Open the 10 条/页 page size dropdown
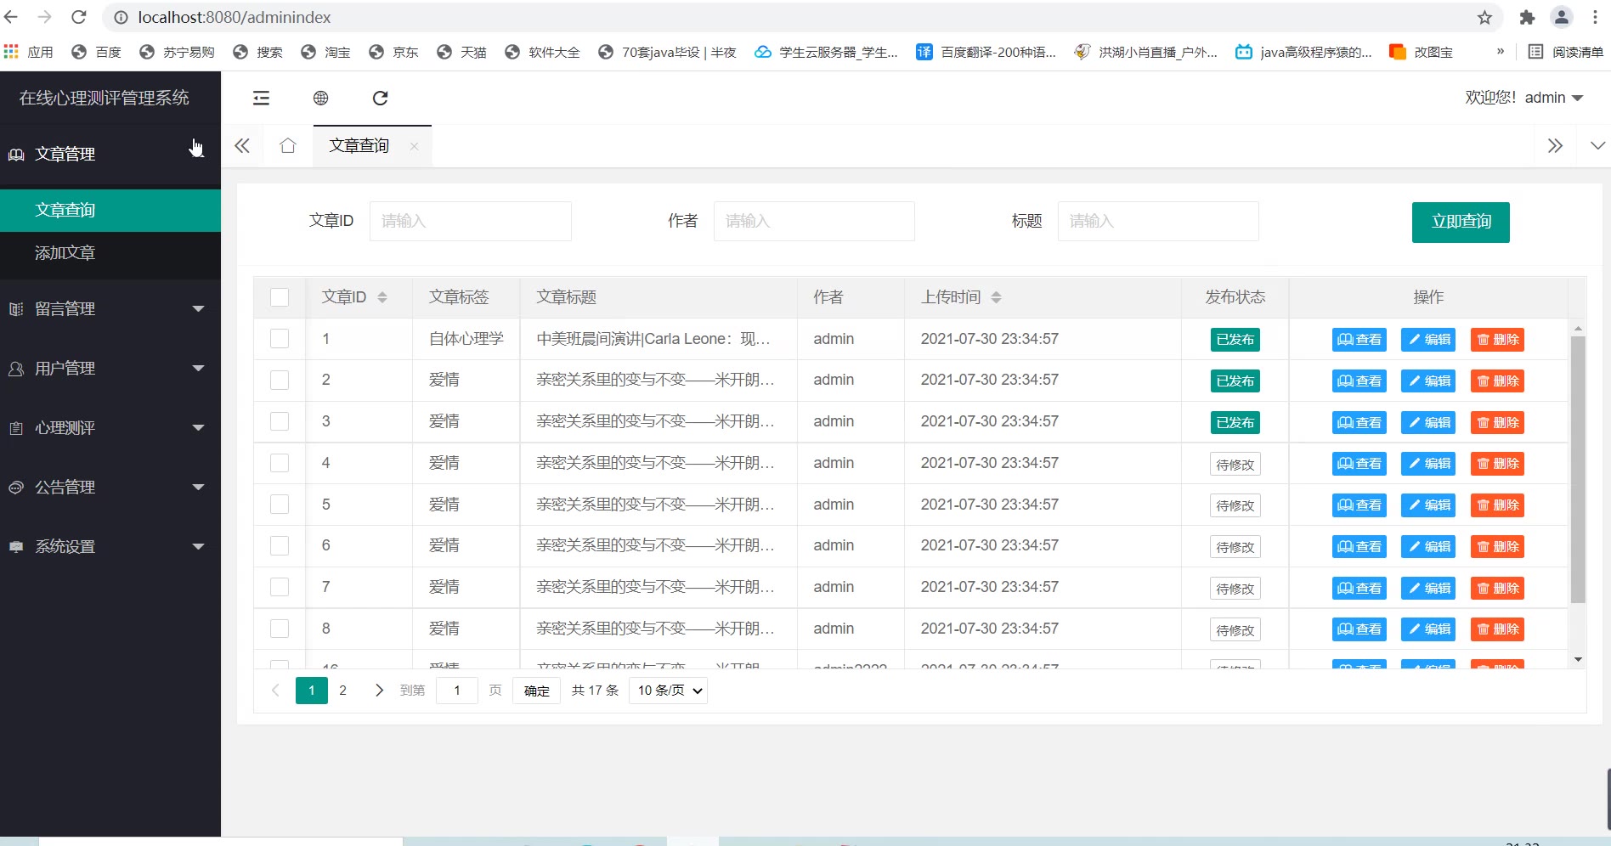The width and height of the screenshot is (1611, 846). point(670,691)
